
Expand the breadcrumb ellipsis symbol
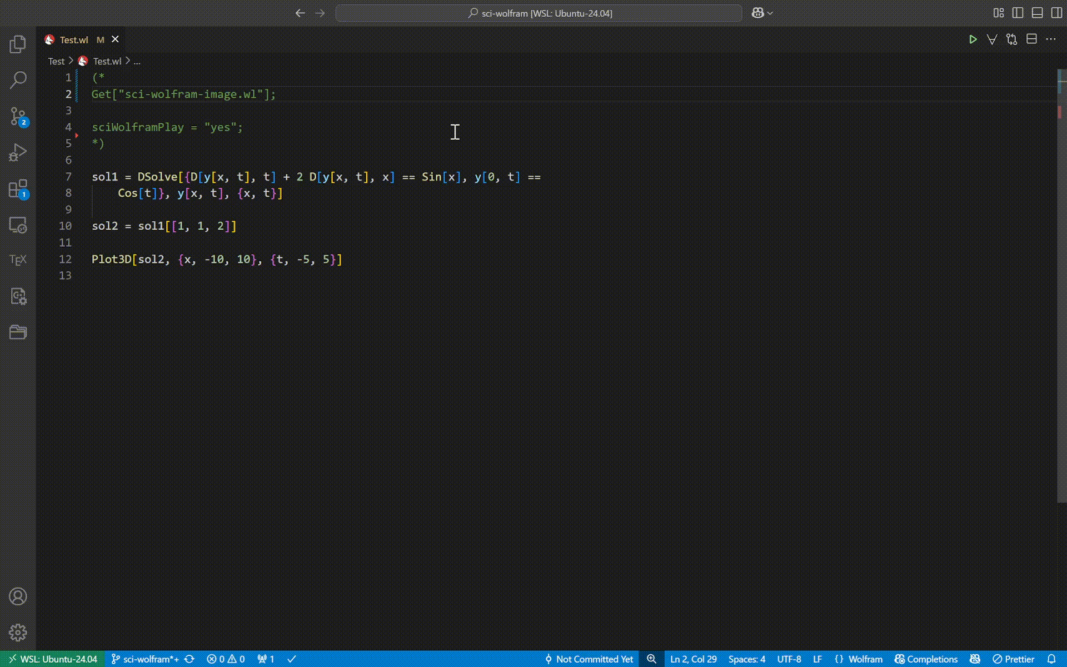[x=137, y=61]
